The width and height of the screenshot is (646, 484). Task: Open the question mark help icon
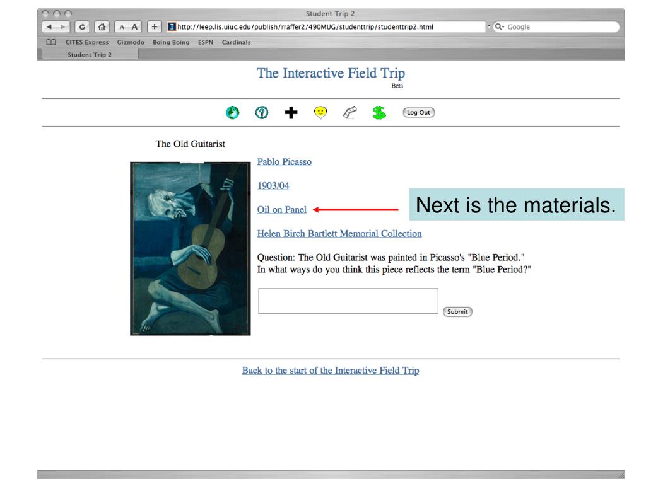262,112
